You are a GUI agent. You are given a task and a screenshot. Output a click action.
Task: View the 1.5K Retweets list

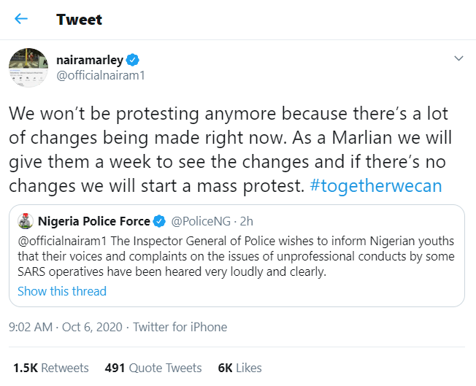point(51,368)
